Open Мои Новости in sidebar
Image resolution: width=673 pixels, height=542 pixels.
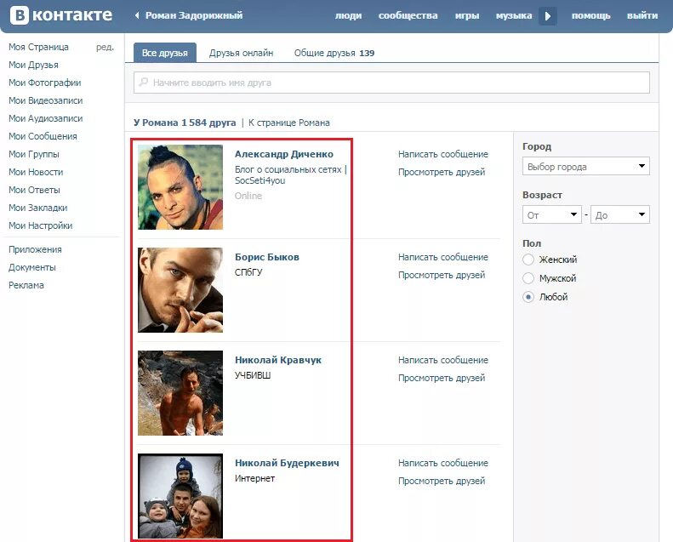point(36,172)
